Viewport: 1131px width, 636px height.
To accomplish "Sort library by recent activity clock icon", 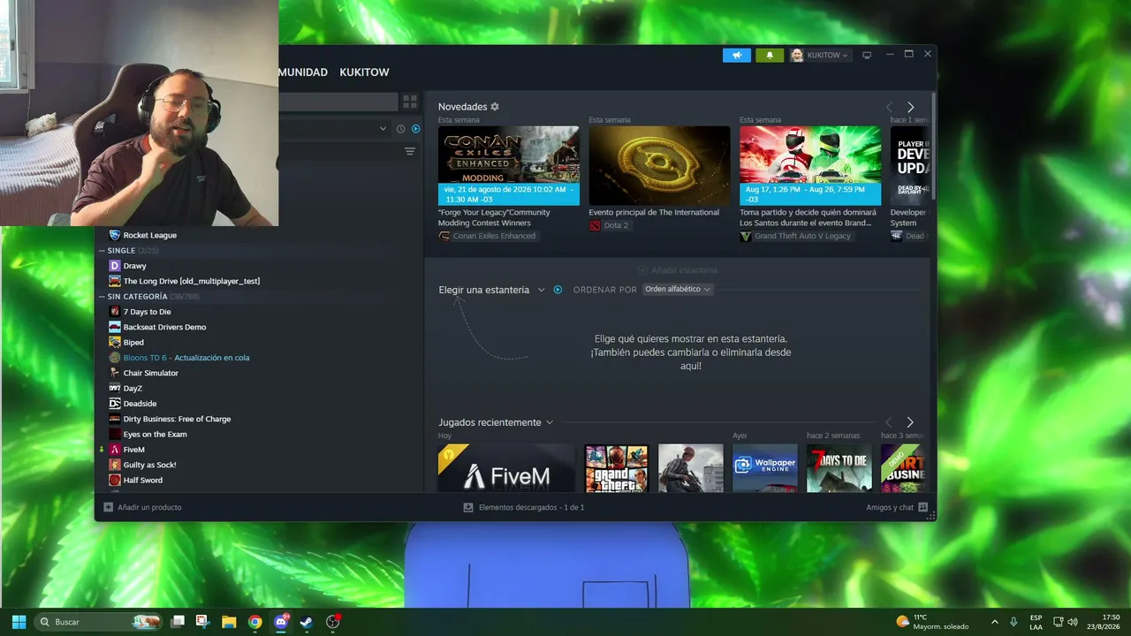I will tap(400, 129).
